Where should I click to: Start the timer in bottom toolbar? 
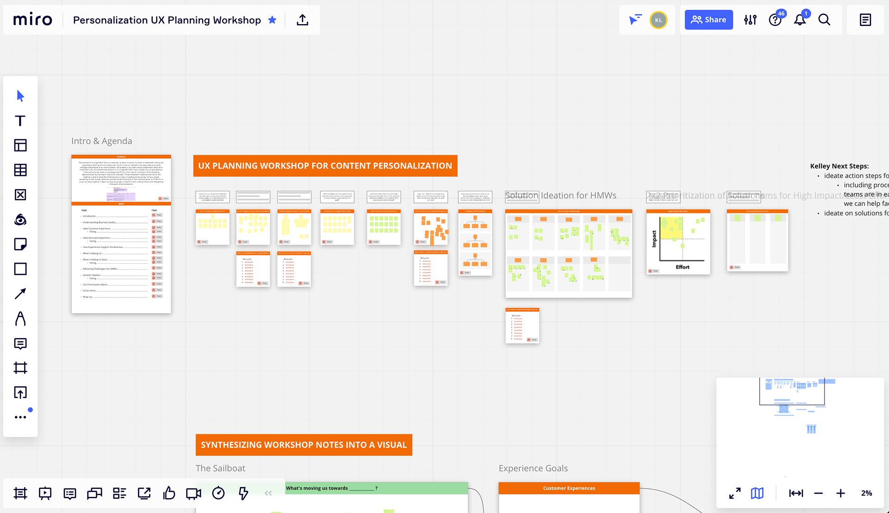click(218, 493)
